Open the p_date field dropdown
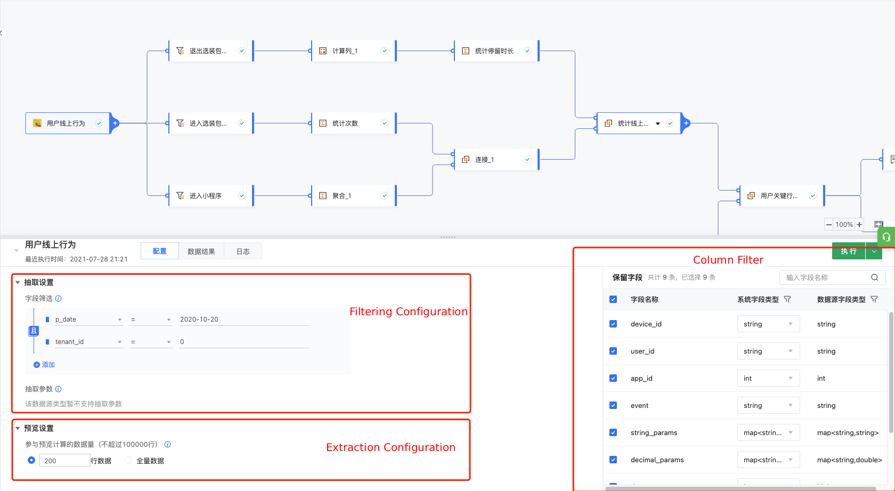895x491 pixels. 88,320
